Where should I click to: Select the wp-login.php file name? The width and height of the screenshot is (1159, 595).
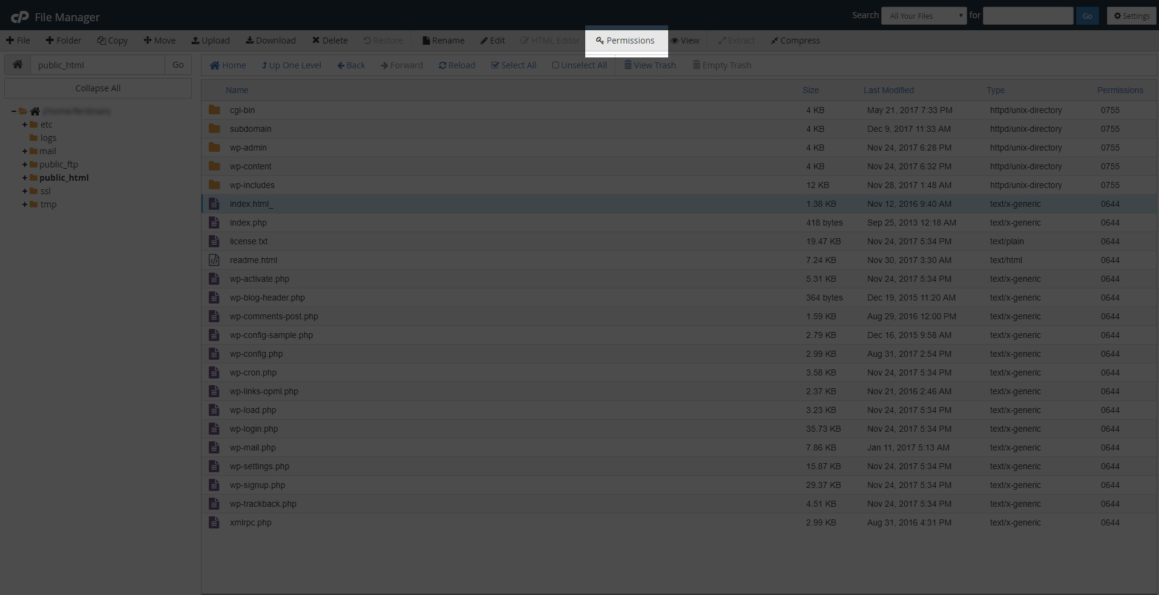coord(254,429)
